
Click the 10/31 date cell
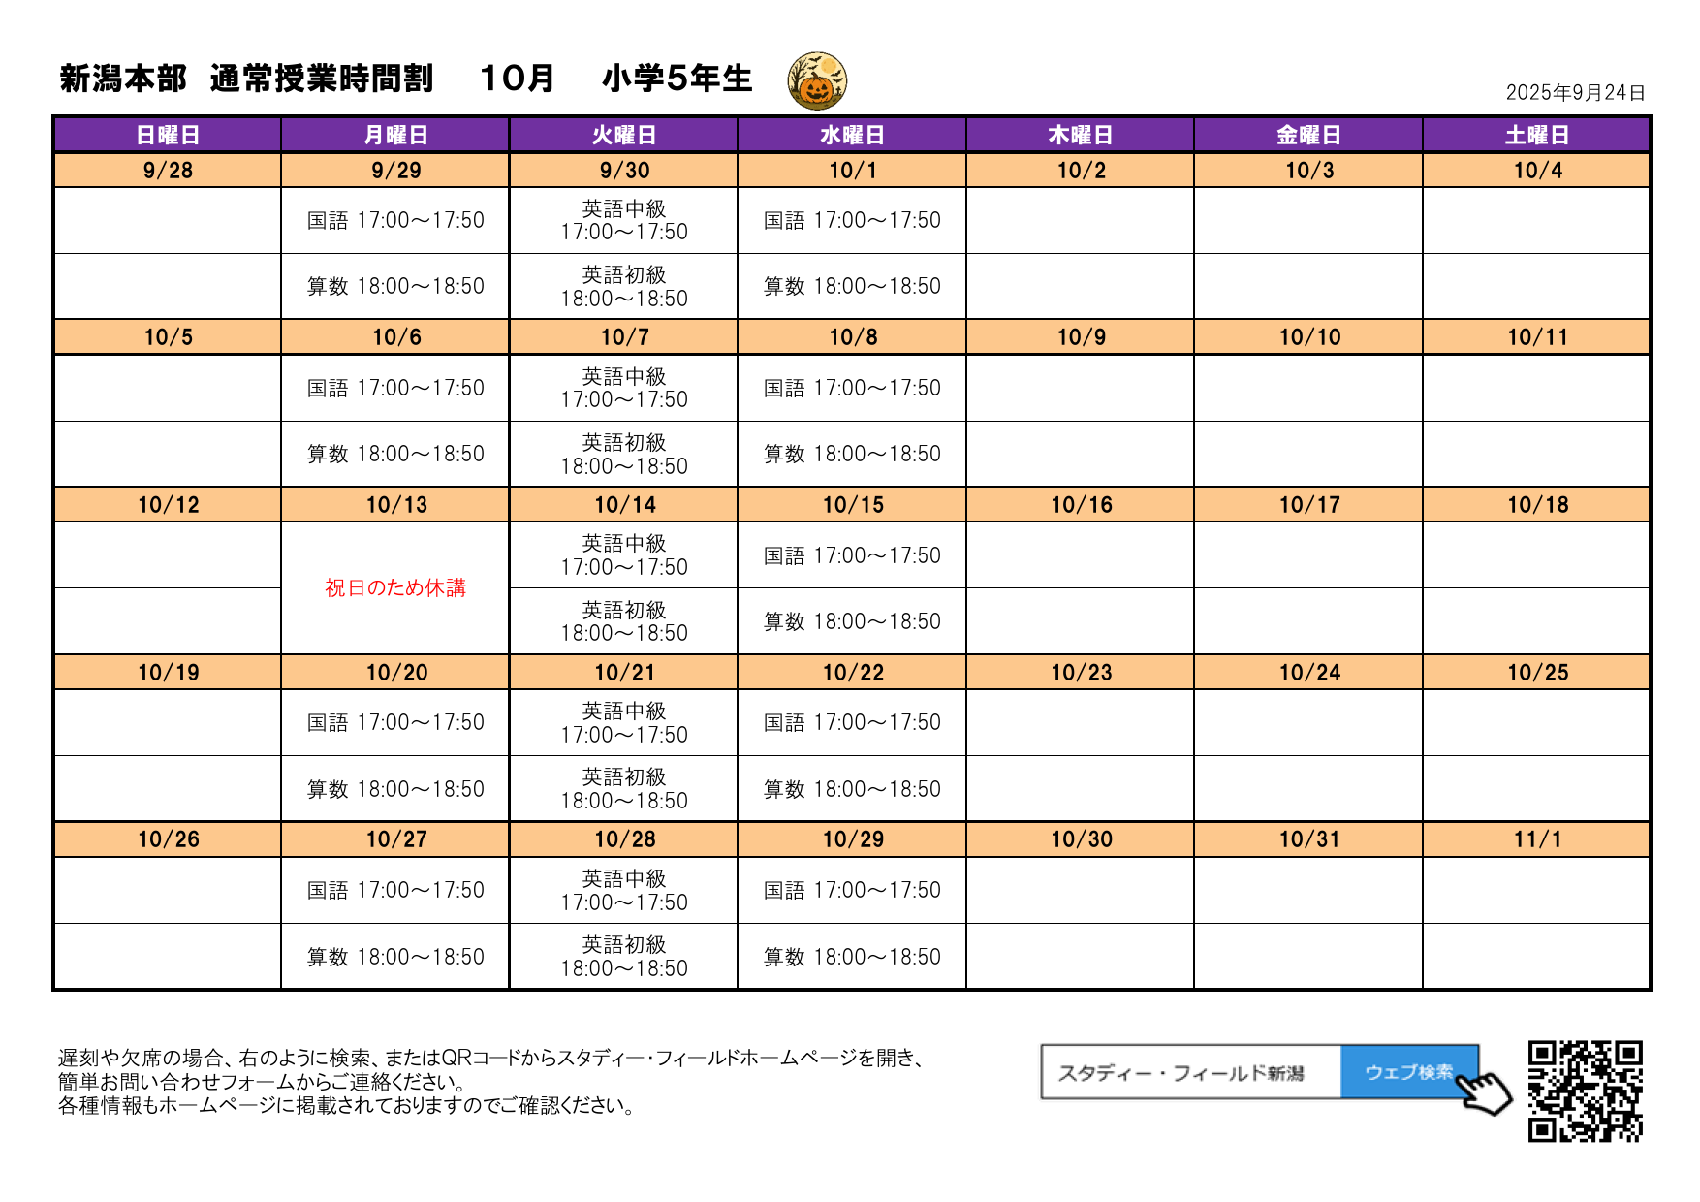1308,839
